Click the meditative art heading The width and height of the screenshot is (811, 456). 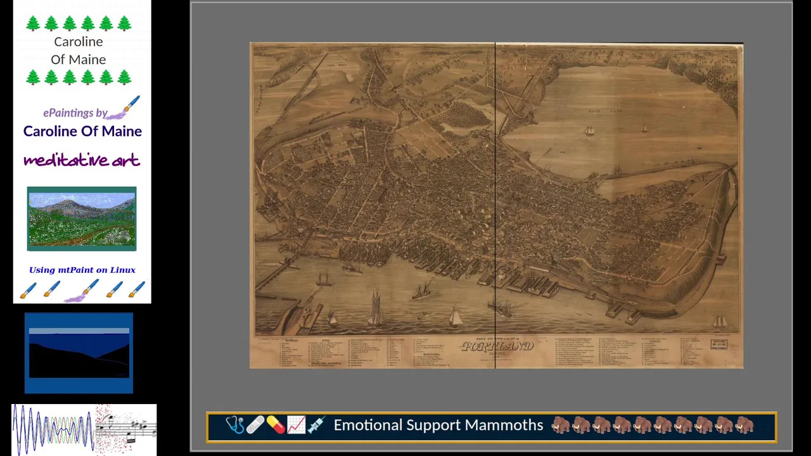point(82,160)
